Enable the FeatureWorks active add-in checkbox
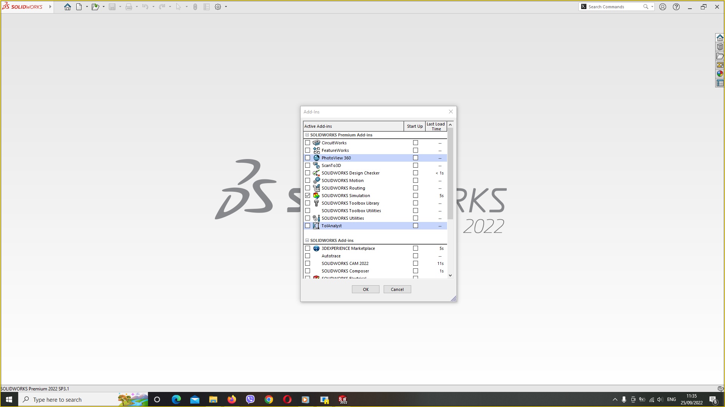The width and height of the screenshot is (725, 407). tap(308, 150)
